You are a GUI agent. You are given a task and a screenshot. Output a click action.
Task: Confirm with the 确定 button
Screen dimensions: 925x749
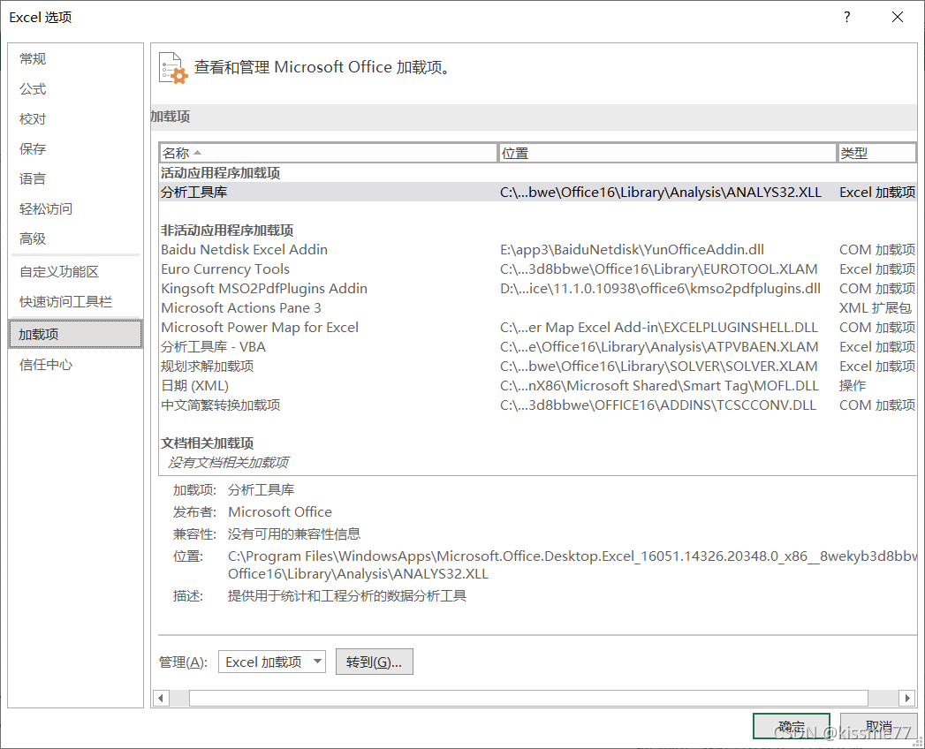tap(791, 726)
